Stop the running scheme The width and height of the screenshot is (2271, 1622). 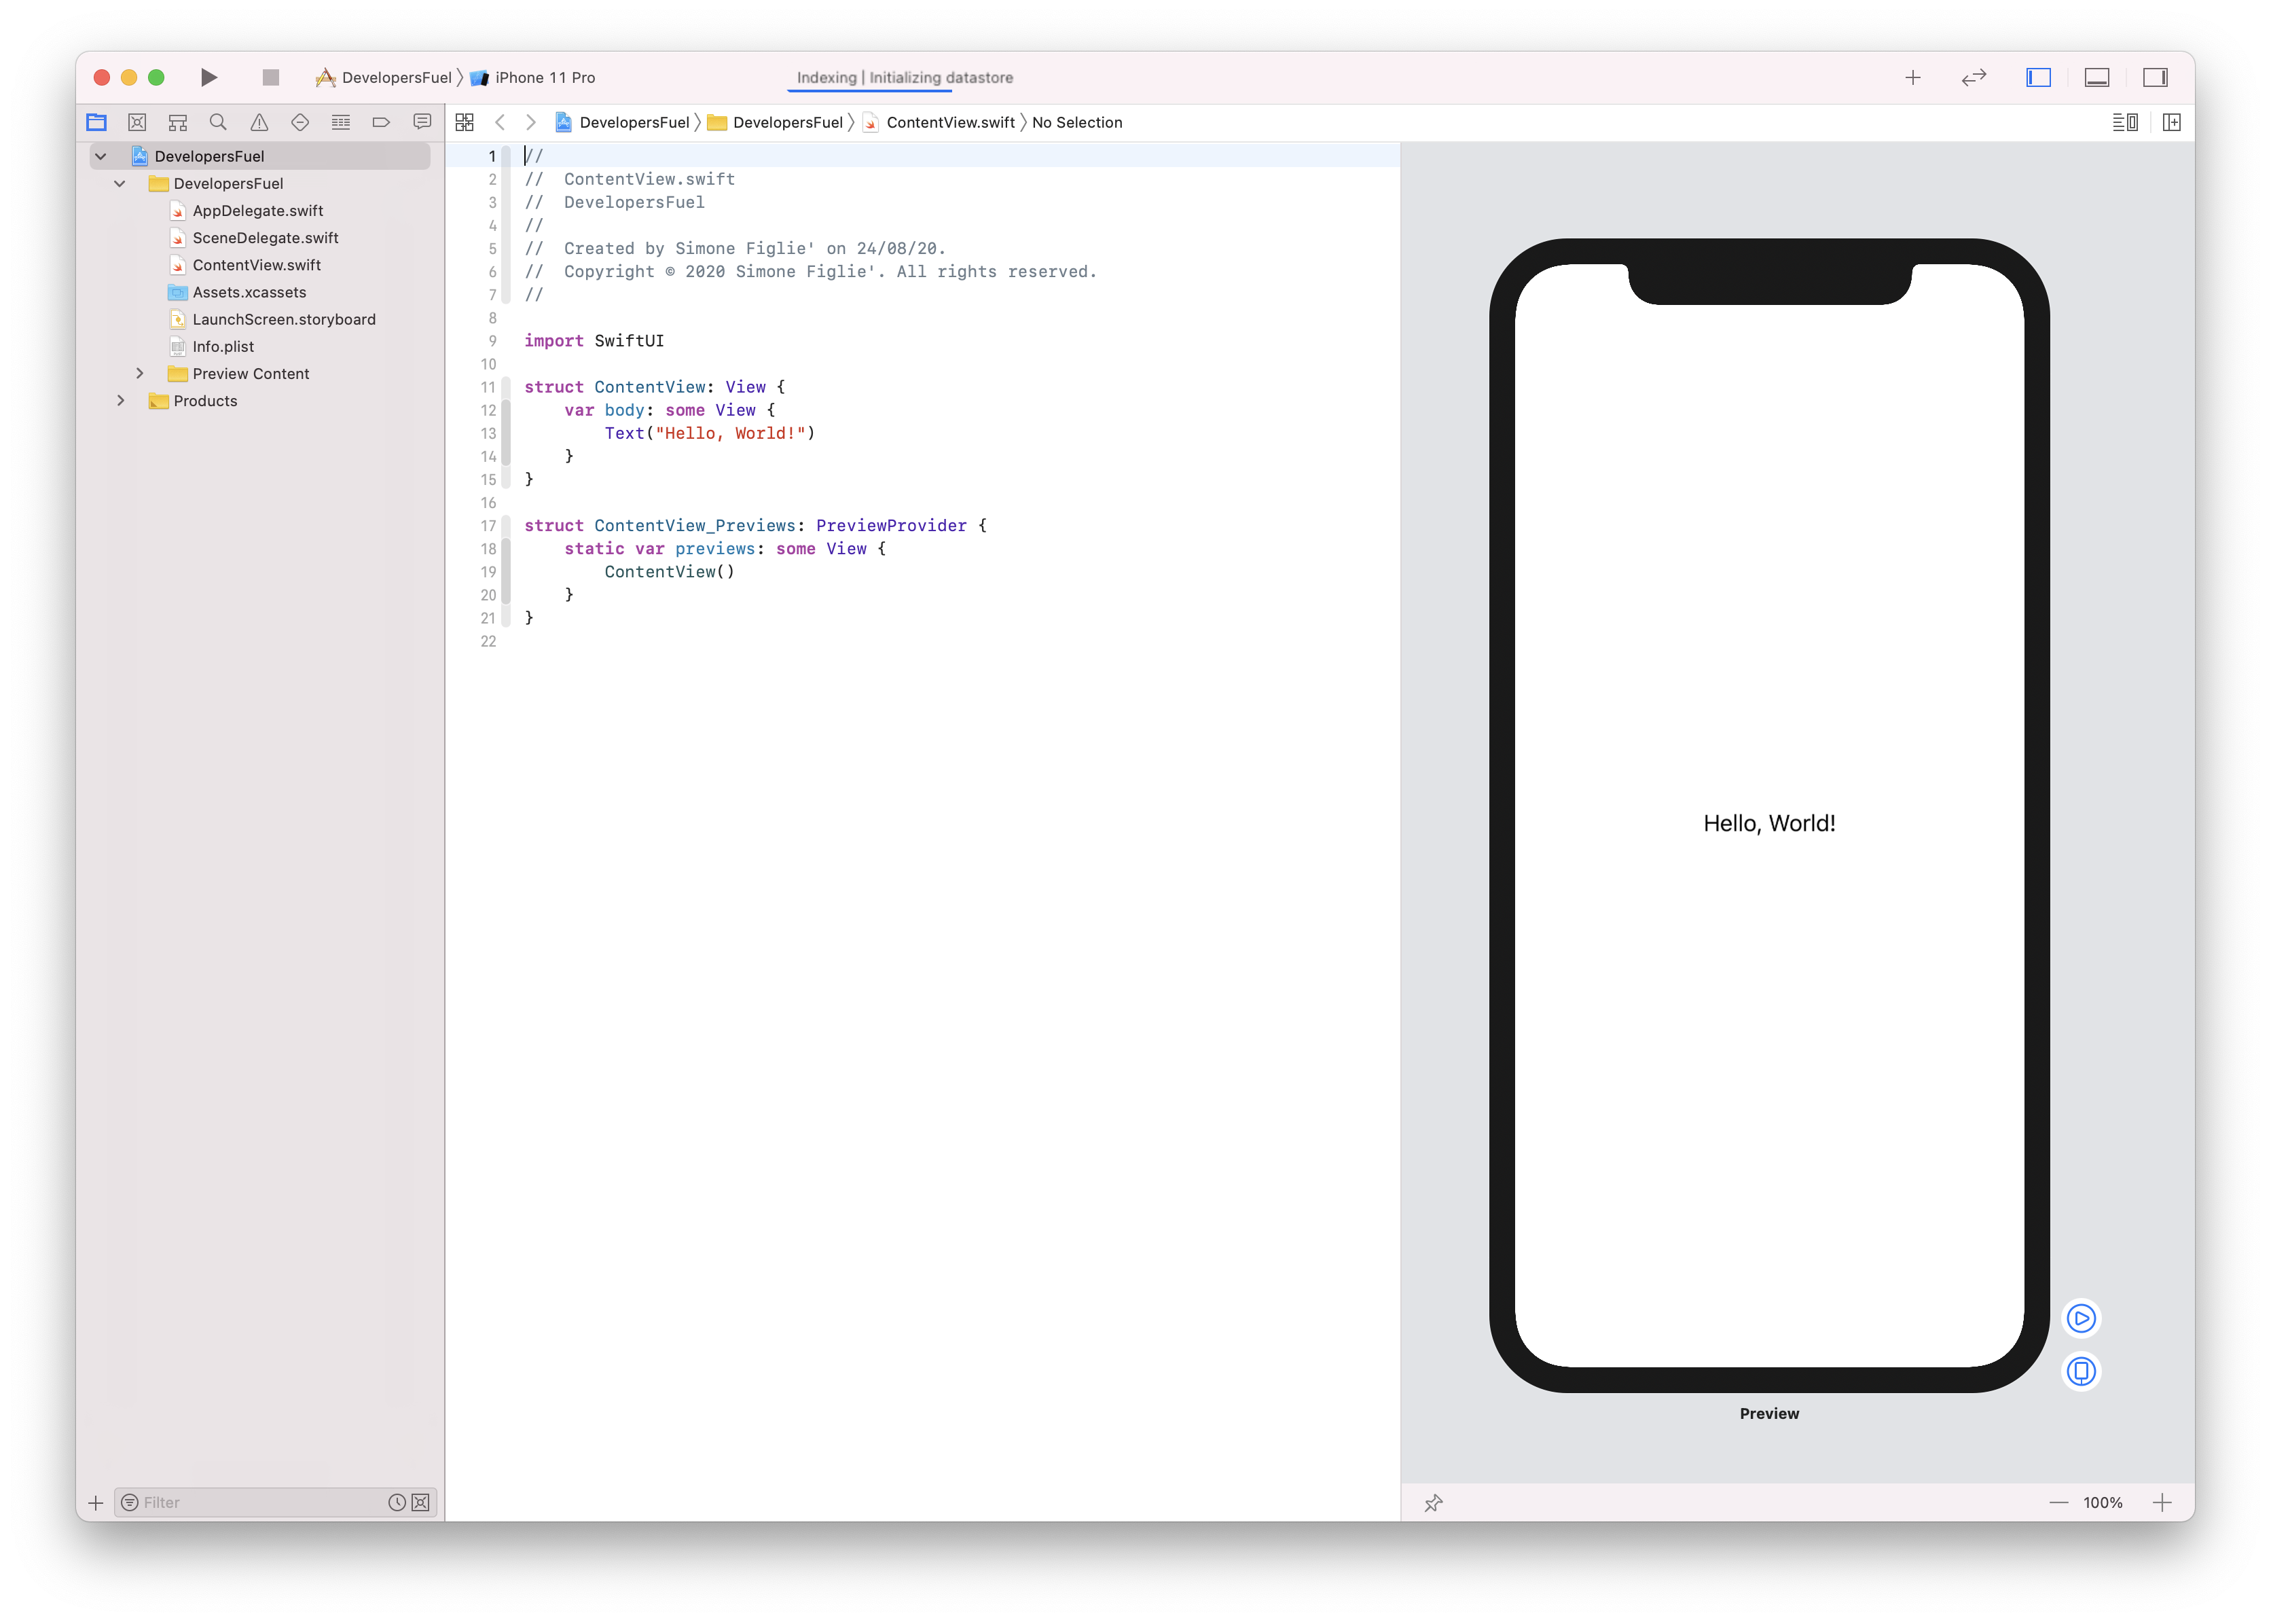271,77
